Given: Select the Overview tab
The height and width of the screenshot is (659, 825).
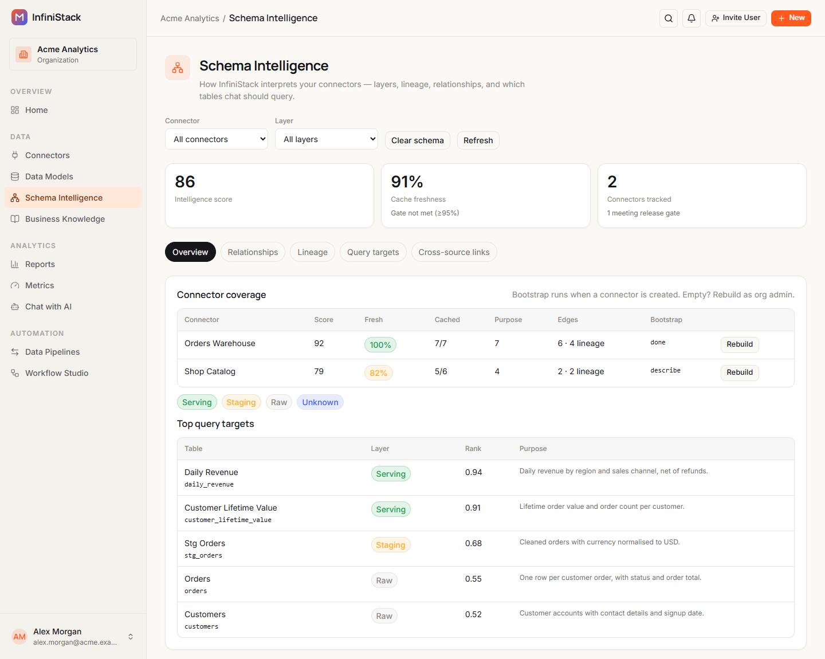Looking at the screenshot, I should (x=190, y=252).
